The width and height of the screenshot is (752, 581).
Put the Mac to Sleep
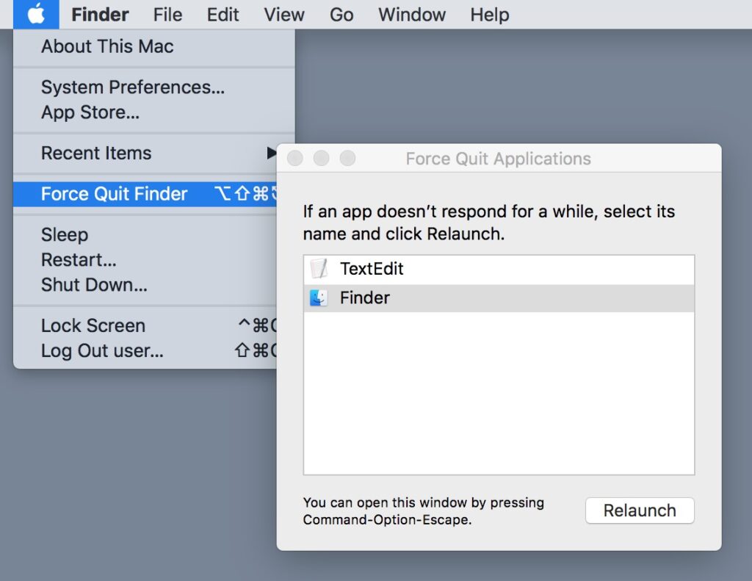[x=64, y=234]
